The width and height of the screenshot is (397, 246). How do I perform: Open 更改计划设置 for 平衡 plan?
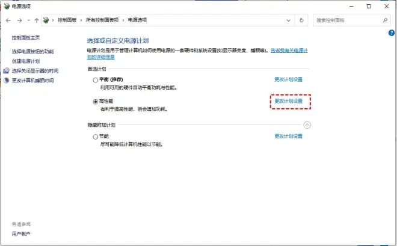pyautogui.click(x=289, y=79)
